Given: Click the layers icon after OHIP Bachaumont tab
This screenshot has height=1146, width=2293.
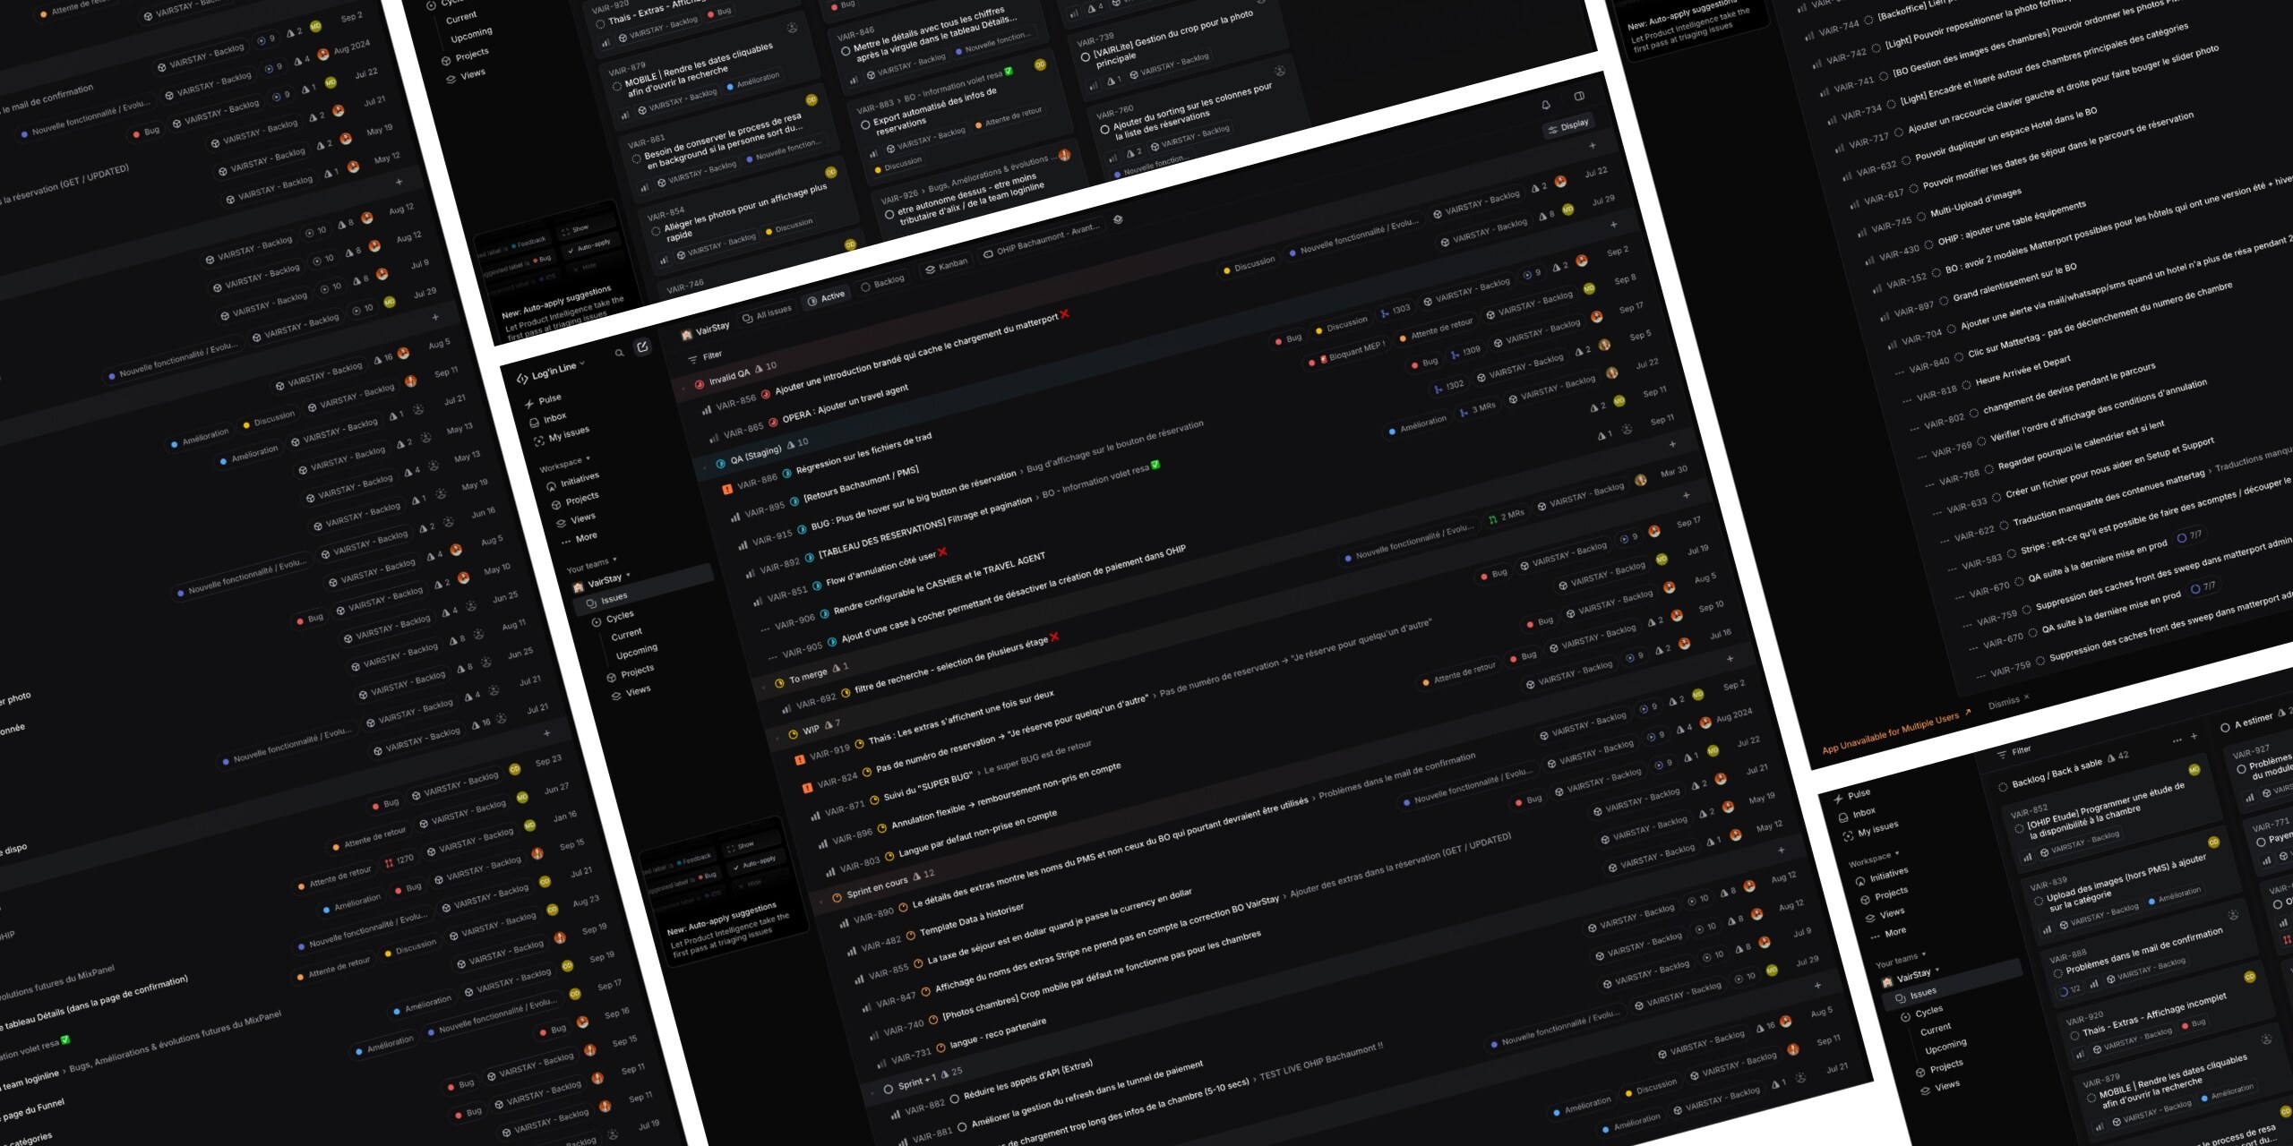Looking at the screenshot, I should pos(1118,219).
